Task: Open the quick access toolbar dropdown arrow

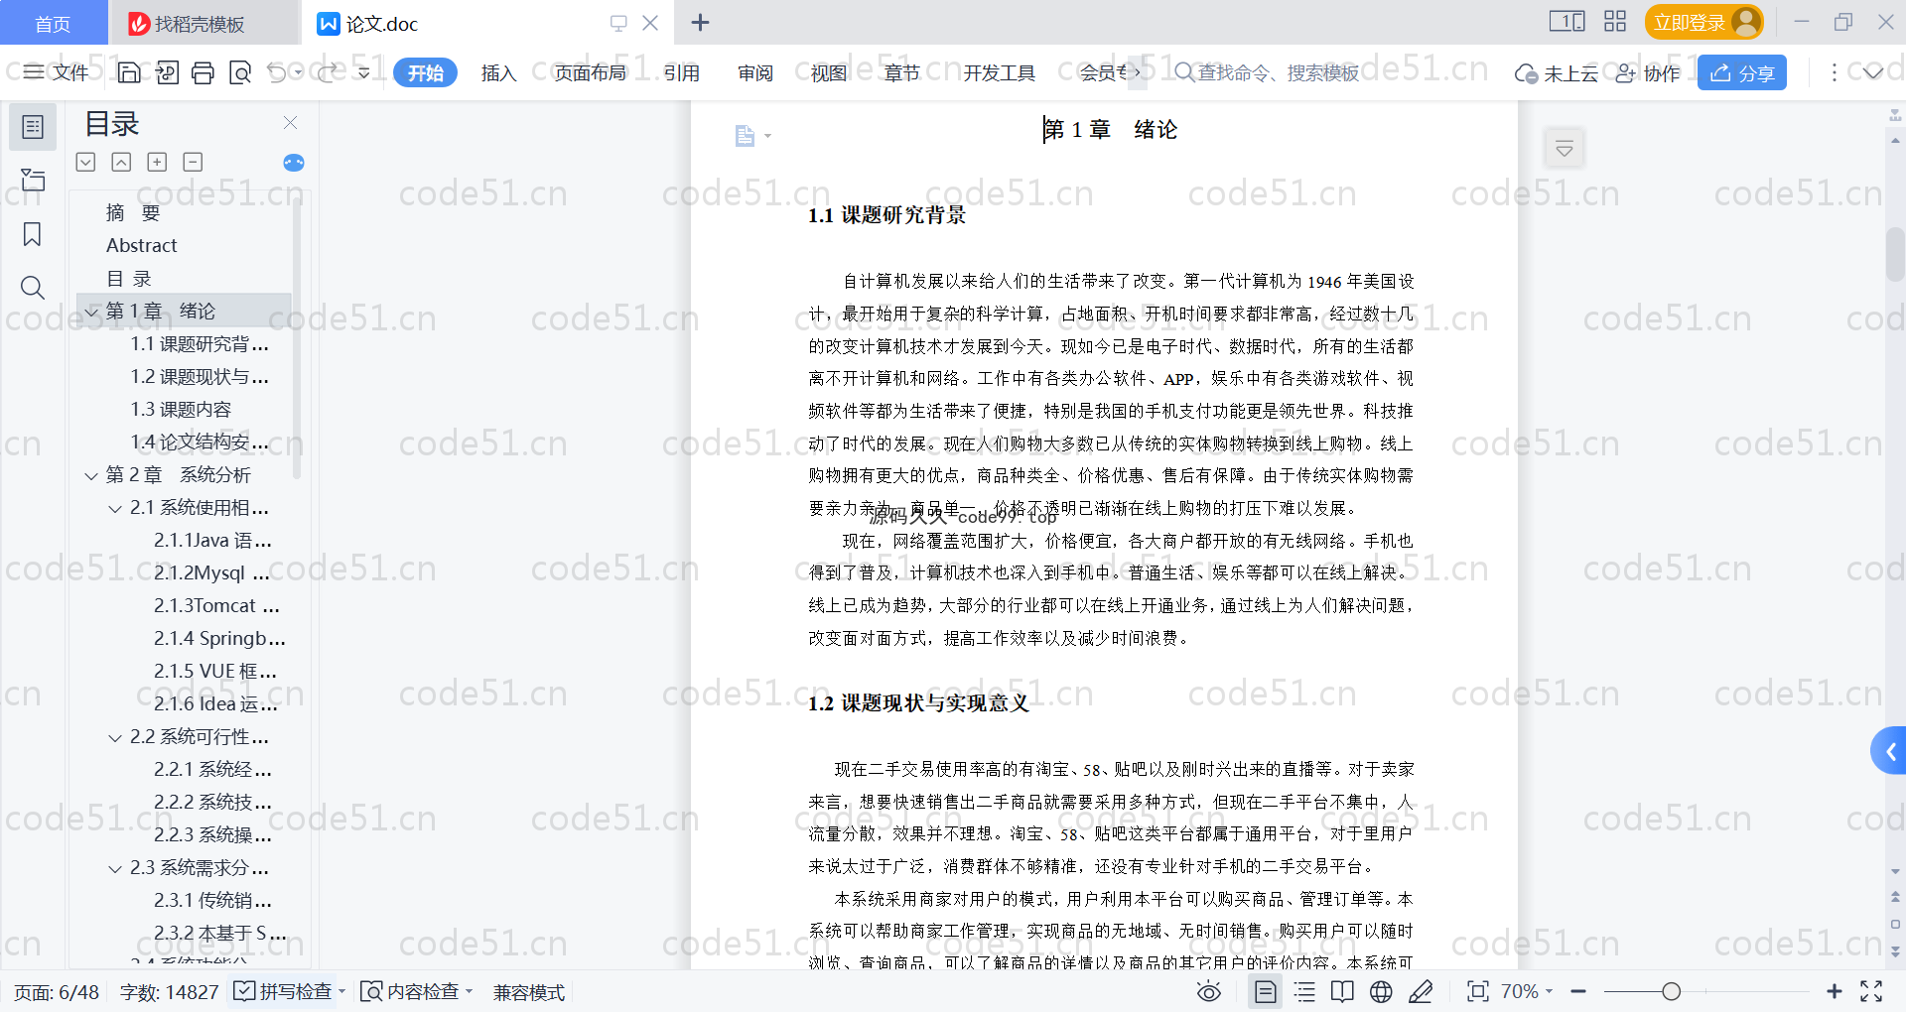Action: 364,72
